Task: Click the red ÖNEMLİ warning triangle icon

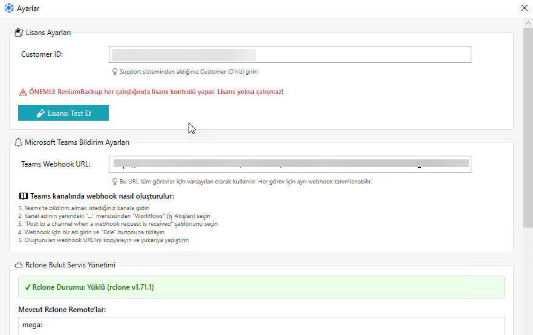Action: pyautogui.click(x=23, y=92)
